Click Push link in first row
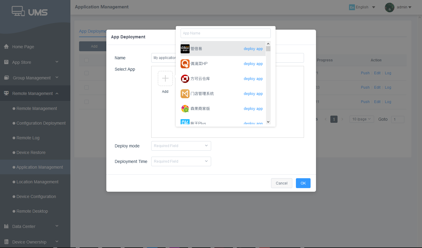This screenshot has height=248, width=422. (x=365, y=73)
